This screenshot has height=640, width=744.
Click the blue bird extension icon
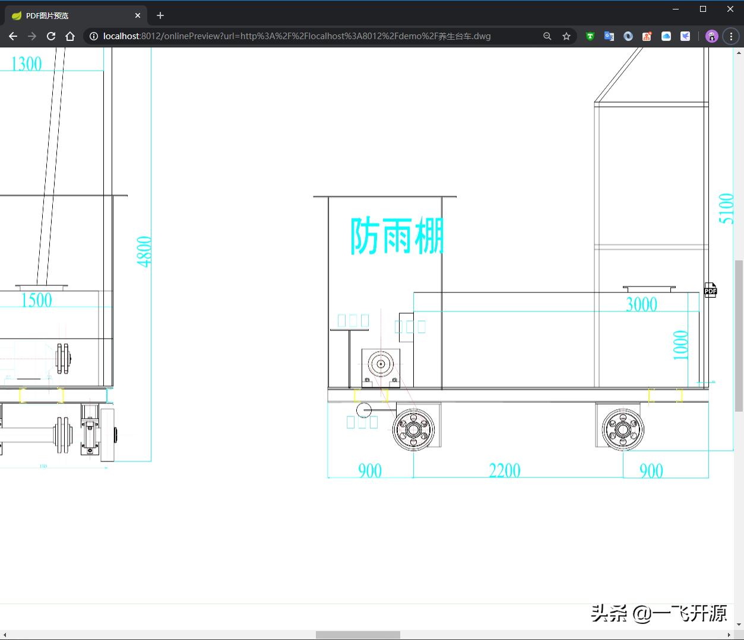(685, 36)
